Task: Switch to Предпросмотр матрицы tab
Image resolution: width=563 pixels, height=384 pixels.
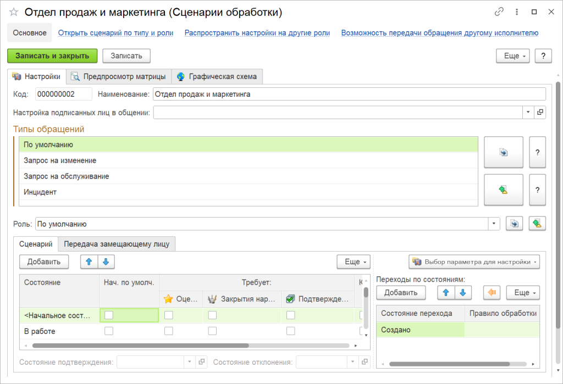Action: (x=119, y=76)
